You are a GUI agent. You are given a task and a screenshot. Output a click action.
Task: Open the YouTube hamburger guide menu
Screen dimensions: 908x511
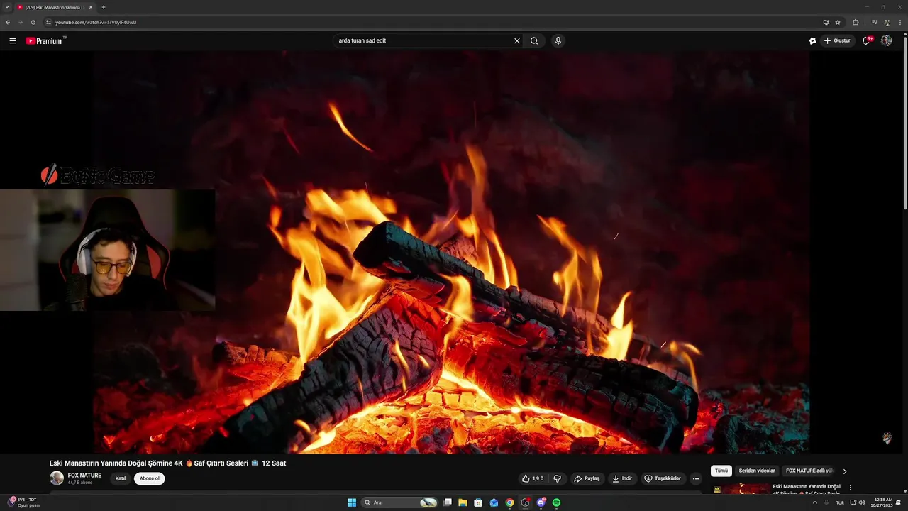point(13,40)
